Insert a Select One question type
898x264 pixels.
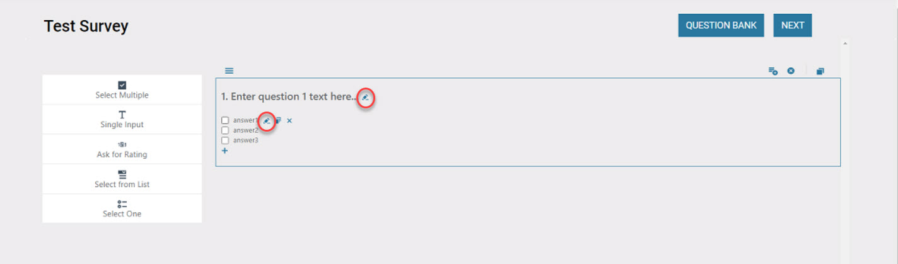tap(122, 209)
